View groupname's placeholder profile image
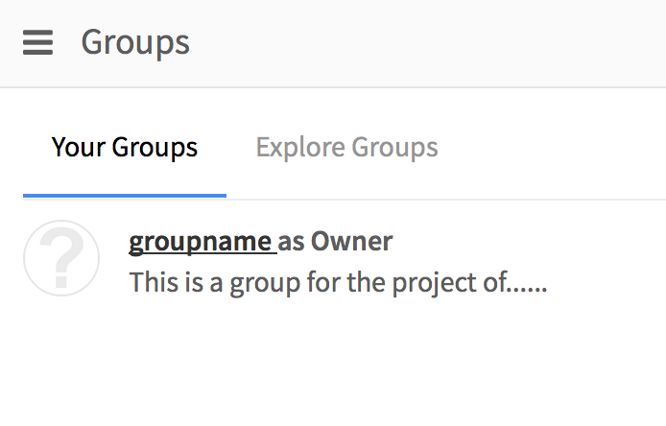The width and height of the screenshot is (666, 426). click(61, 258)
